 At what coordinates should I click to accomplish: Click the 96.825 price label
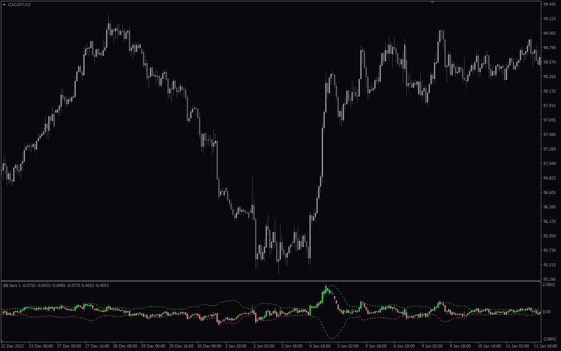point(549,178)
